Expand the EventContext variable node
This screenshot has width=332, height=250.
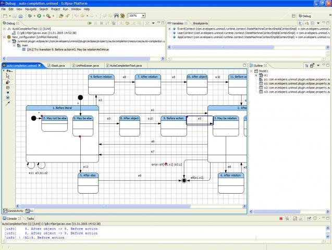(169, 30)
